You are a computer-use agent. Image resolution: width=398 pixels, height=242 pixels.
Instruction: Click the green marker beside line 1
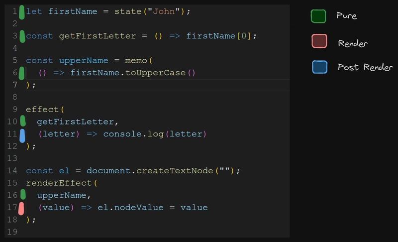click(21, 11)
